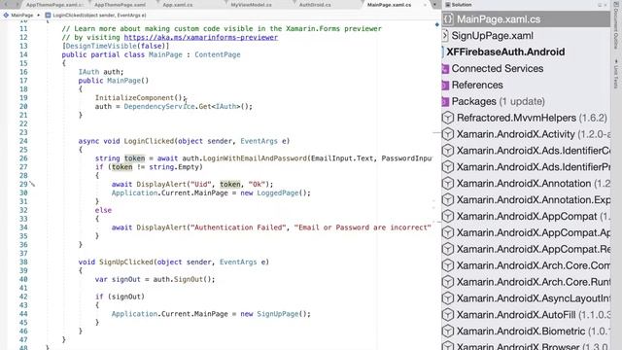Click the LoginClicked method icon in breadcrumb
Image resolution: width=622 pixels, height=350 pixels.
pyautogui.click(x=48, y=16)
